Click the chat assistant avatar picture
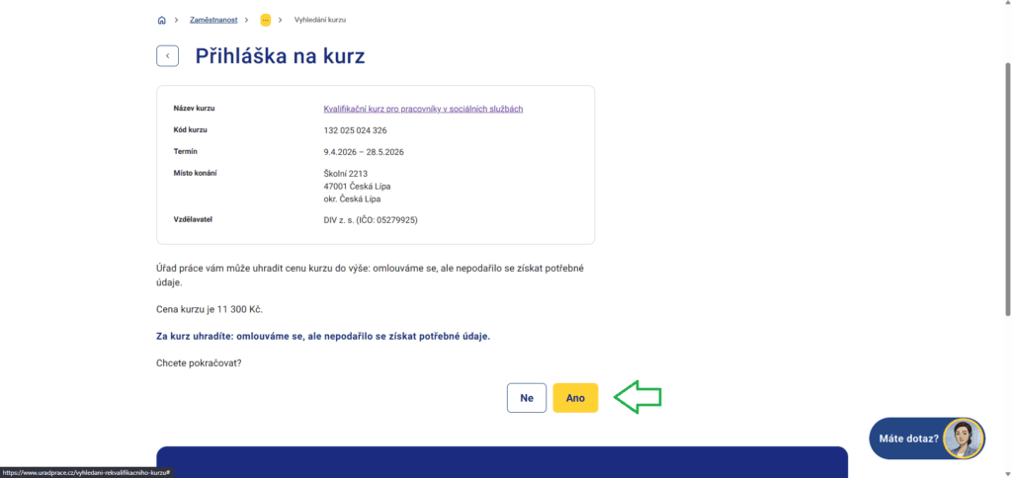 tap(964, 438)
